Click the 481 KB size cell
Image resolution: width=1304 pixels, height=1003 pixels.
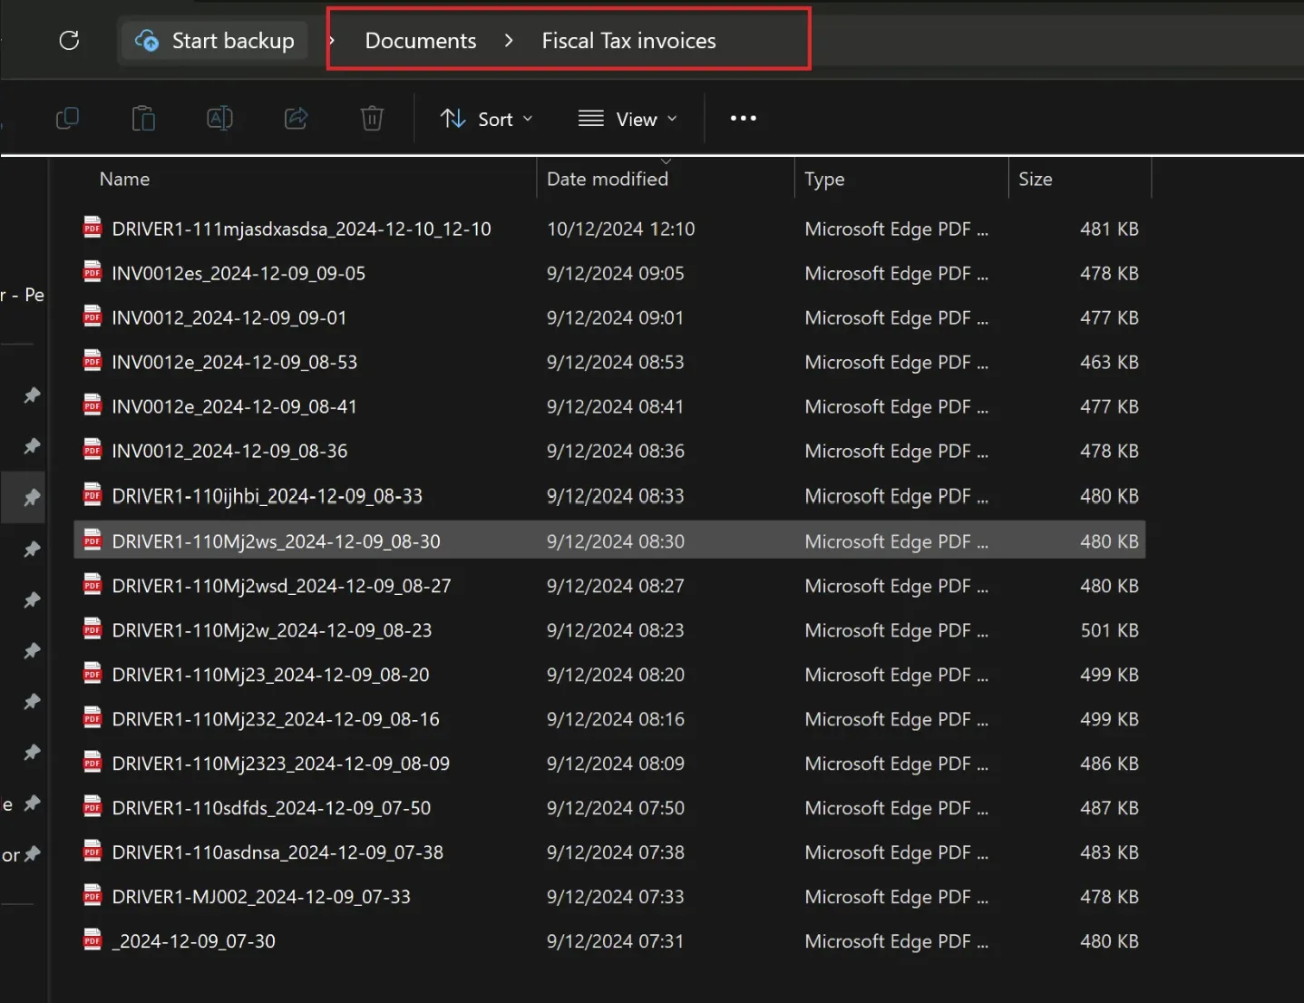pos(1109,229)
